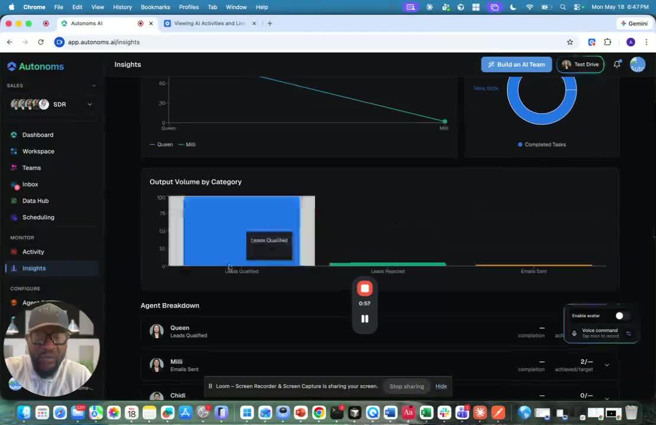Click the blue Completed Tasks donut ring
656x425 pixels.
point(542,120)
